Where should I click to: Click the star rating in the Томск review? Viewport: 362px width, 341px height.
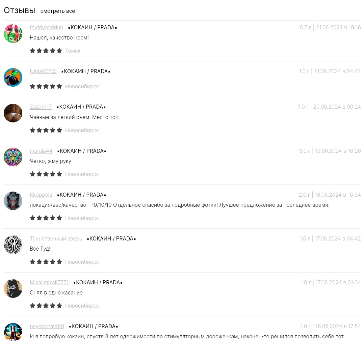[46, 51]
